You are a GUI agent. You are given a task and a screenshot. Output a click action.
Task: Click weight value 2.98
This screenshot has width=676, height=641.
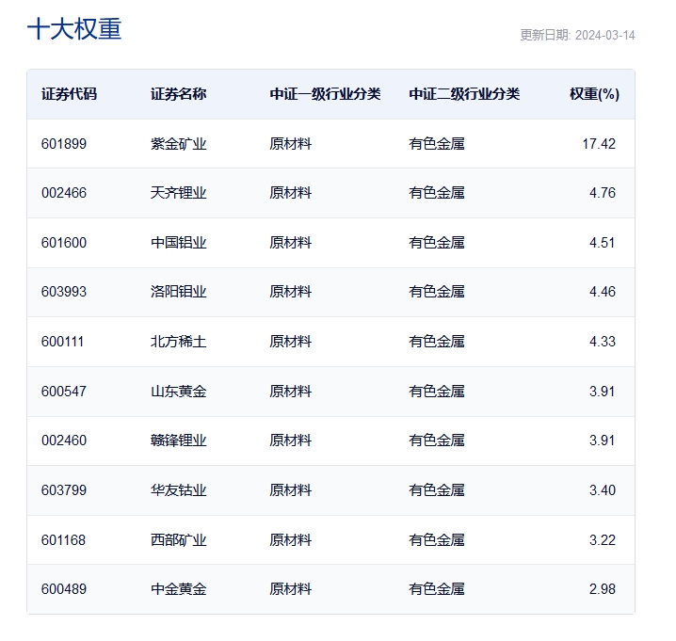[x=603, y=589]
